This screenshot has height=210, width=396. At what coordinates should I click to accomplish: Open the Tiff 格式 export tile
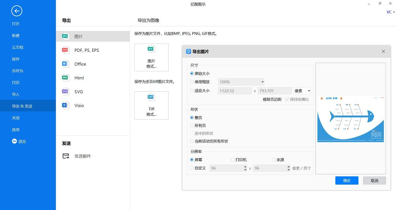[151, 105]
